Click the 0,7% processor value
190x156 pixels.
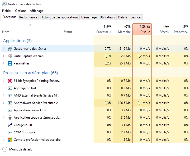[x=108, y=49]
